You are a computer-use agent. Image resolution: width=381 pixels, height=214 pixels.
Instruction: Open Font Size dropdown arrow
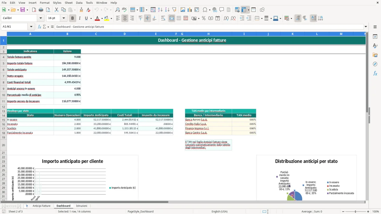64,18
